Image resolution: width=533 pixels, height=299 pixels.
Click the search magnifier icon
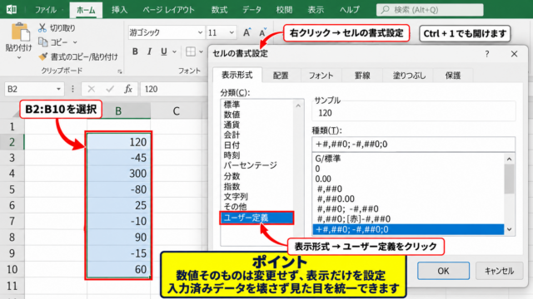click(x=385, y=10)
